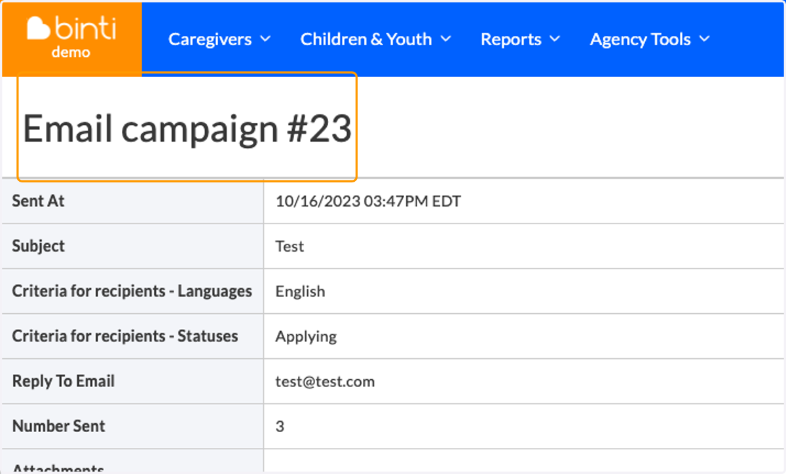
Task: Select the test@test.com reply address
Action: 325,382
